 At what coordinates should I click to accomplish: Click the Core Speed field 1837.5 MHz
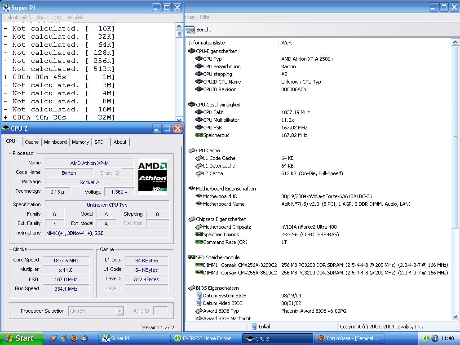(66, 261)
